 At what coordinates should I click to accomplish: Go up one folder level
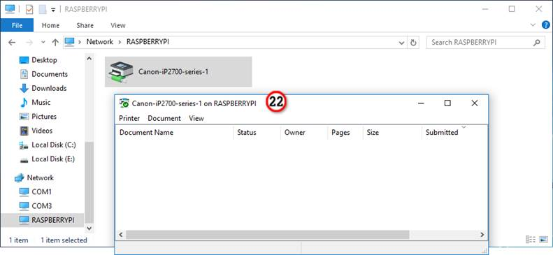[55, 42]
